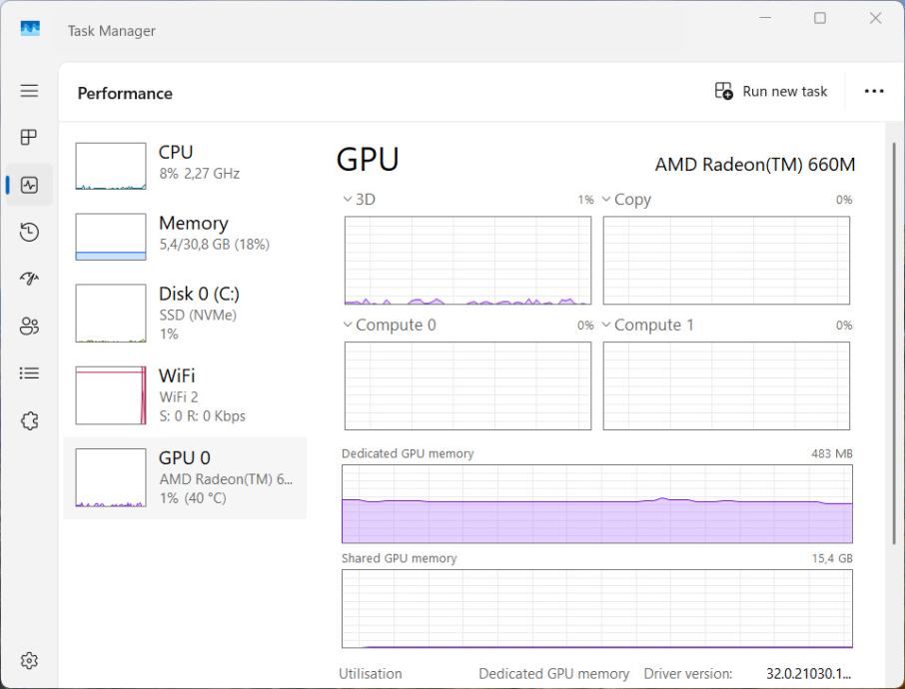Open the three-dots more options menu
905x689 pixels.
click(x=874, y=92)
